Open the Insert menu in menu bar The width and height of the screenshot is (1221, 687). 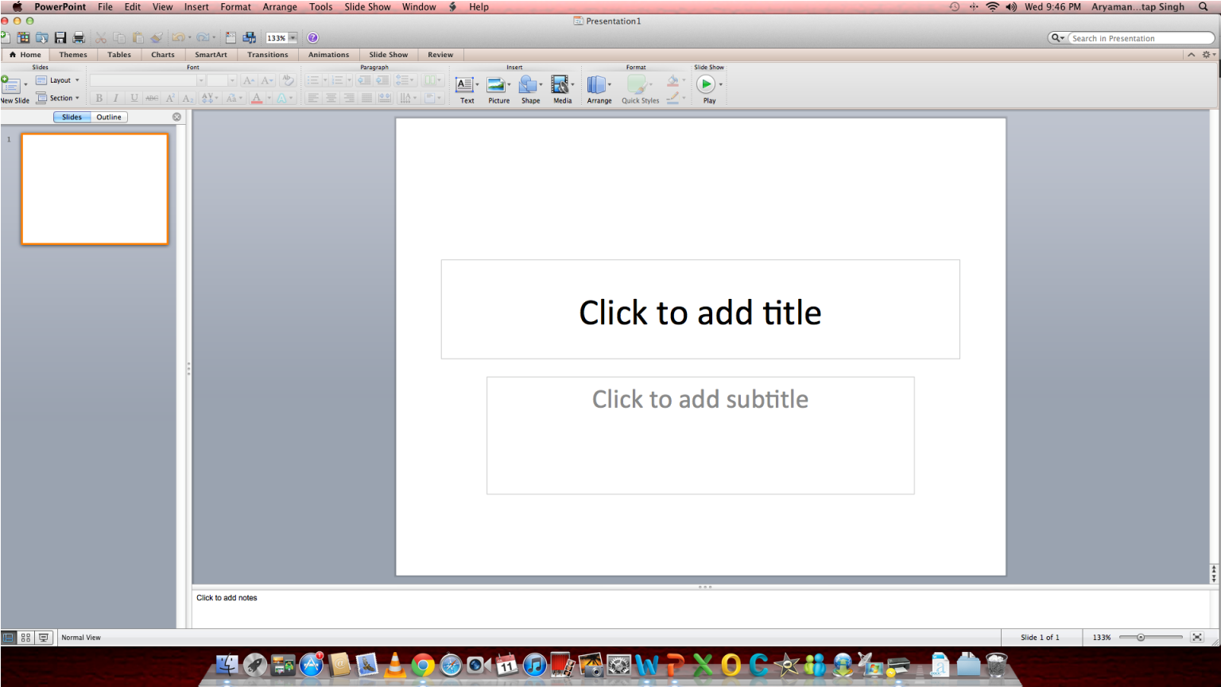click(196, 6)
